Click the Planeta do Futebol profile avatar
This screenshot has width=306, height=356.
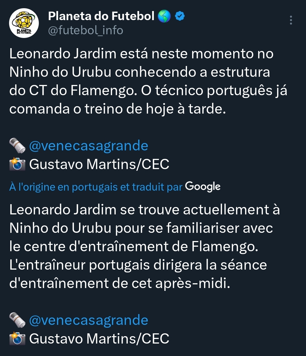click(24, 23)
